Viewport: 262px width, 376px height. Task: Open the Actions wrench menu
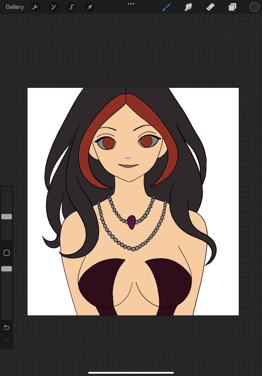pyautogui.click(x=35, y=7)
